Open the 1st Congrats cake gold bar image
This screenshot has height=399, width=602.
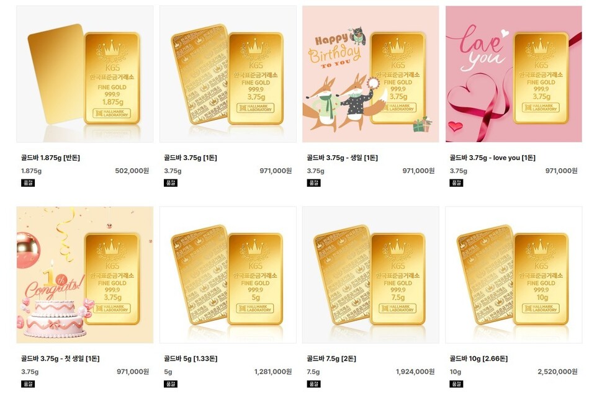coord(85,275)
